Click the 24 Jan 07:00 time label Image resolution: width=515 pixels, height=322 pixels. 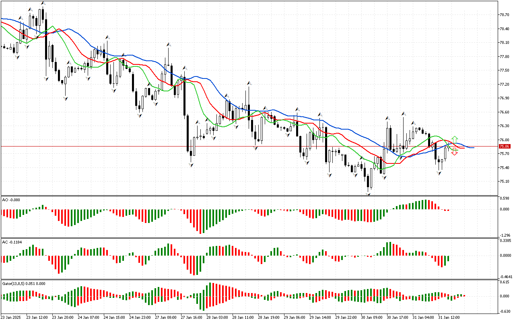coord(89,318)
